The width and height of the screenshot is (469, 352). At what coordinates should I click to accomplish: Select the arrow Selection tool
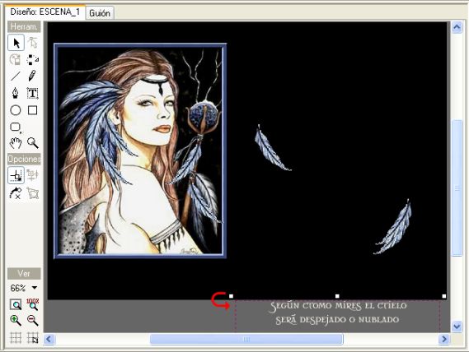click(x=16, y=43)
